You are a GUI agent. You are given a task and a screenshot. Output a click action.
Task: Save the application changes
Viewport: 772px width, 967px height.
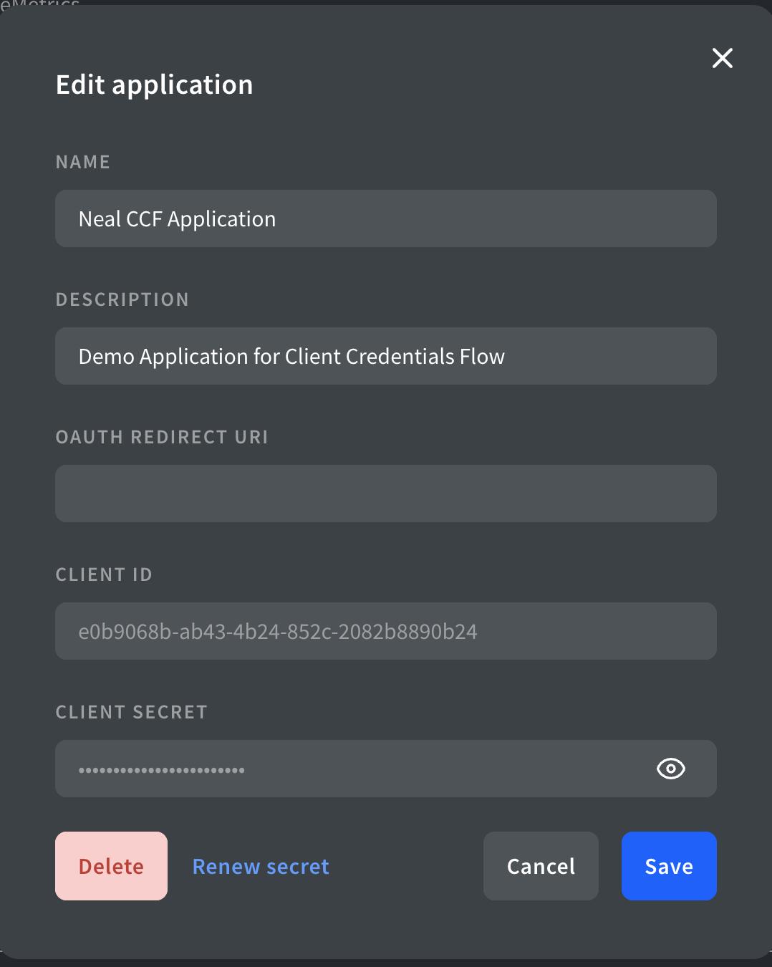click(668, 867)
